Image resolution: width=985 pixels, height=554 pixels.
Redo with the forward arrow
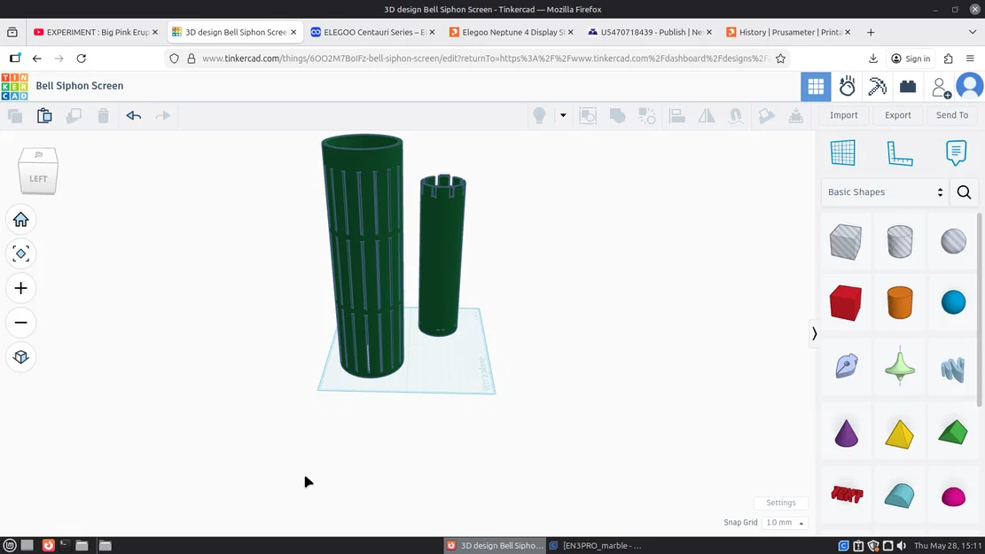(163, 115)
